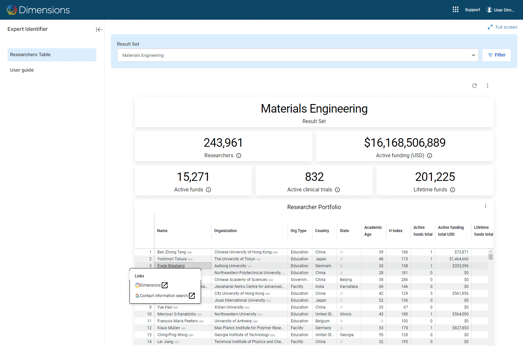
Task: Collapse the Expert Identifier sidebar
Action: click(99, 30)
